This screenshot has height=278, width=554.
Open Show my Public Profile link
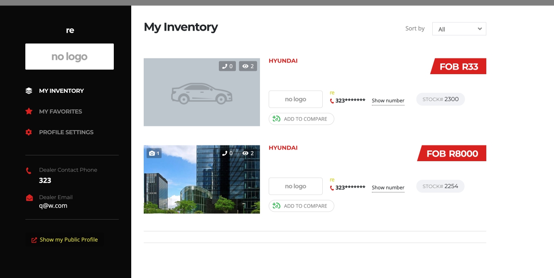coord(69,240)
